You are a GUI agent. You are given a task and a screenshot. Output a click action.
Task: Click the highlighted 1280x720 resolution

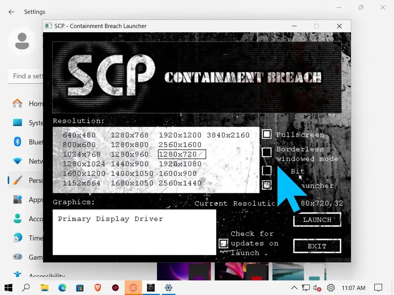tap(182, 154)
